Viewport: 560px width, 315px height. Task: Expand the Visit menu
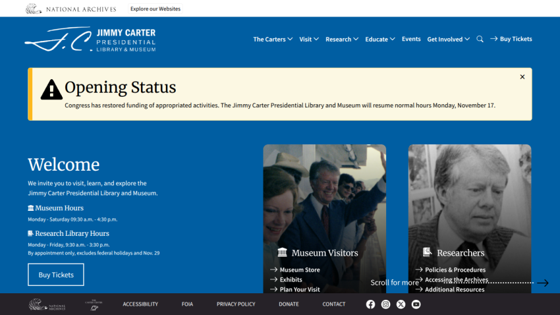309,40
